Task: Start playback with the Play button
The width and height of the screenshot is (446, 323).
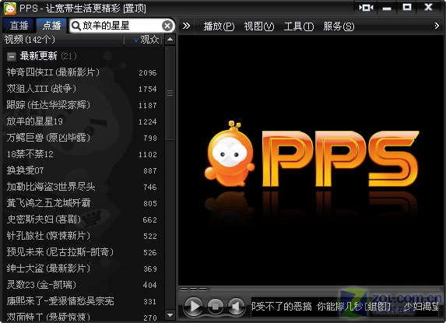Action: click(194, 307)
